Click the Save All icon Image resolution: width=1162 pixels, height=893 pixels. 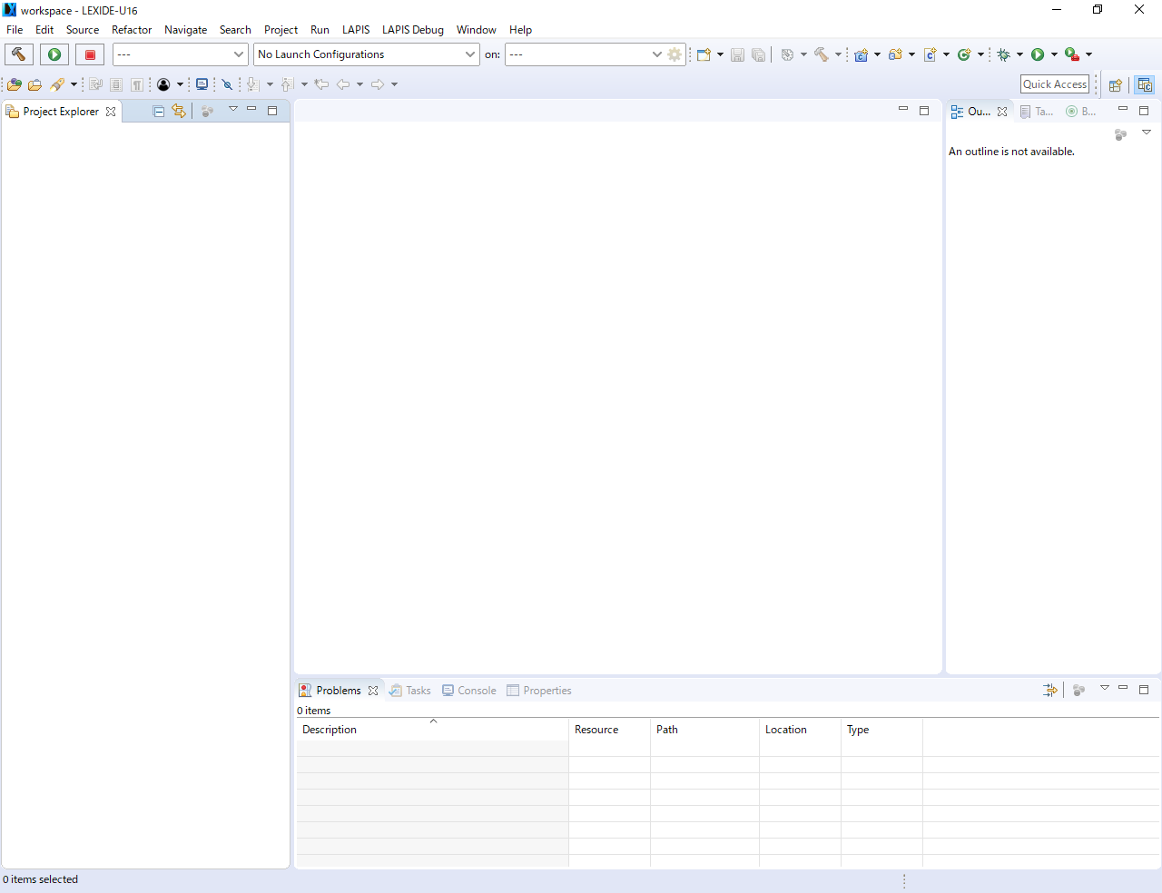(x=759, y=54)
